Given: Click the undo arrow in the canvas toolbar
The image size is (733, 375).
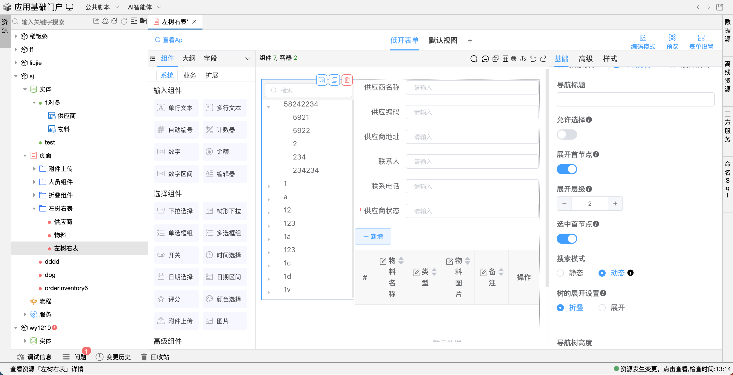Looking at the screenshot, I should (x=533, y=59).
